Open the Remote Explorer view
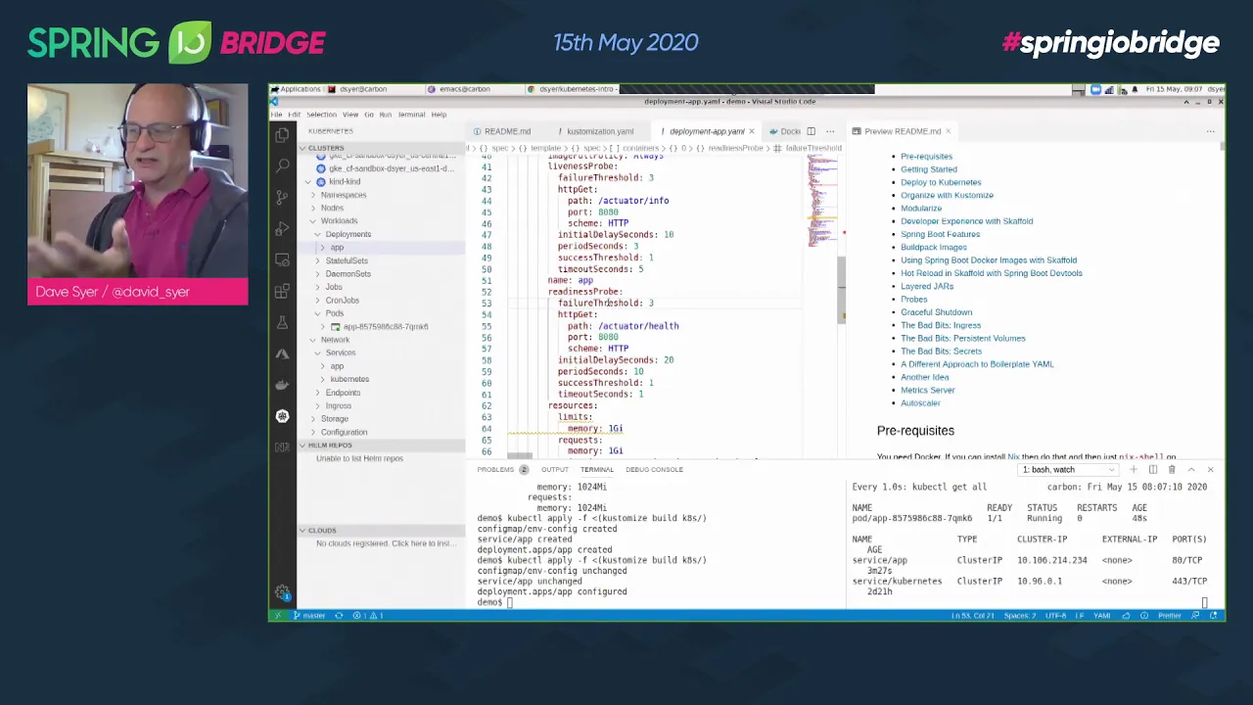 pos(282,260)
